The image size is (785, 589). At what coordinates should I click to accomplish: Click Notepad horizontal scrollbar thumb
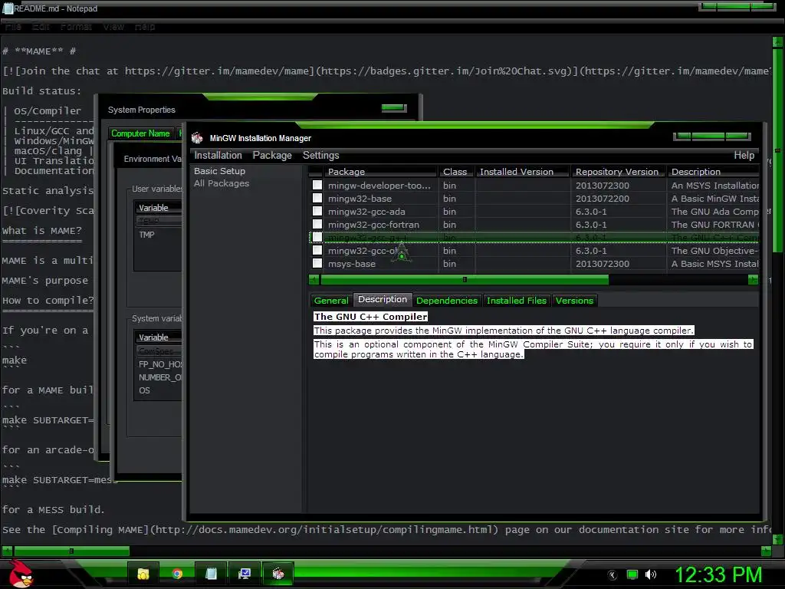[71, 551]
